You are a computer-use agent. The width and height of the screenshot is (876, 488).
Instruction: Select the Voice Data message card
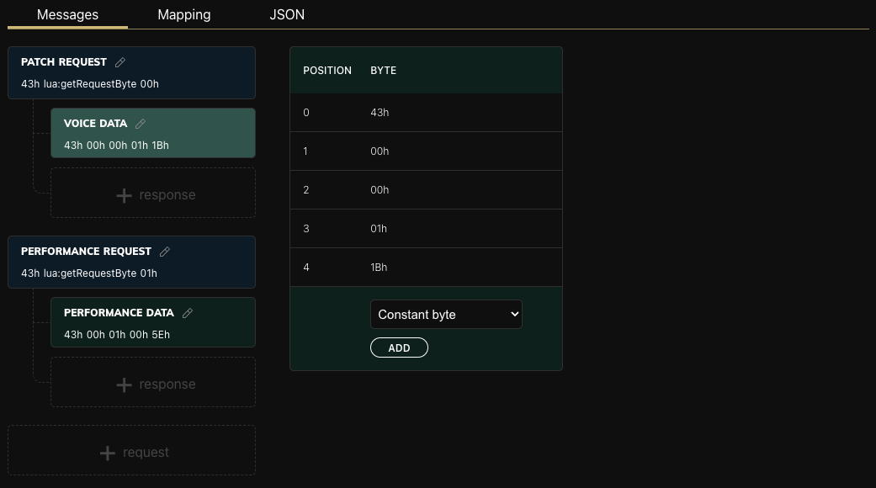tap(116, 145)
